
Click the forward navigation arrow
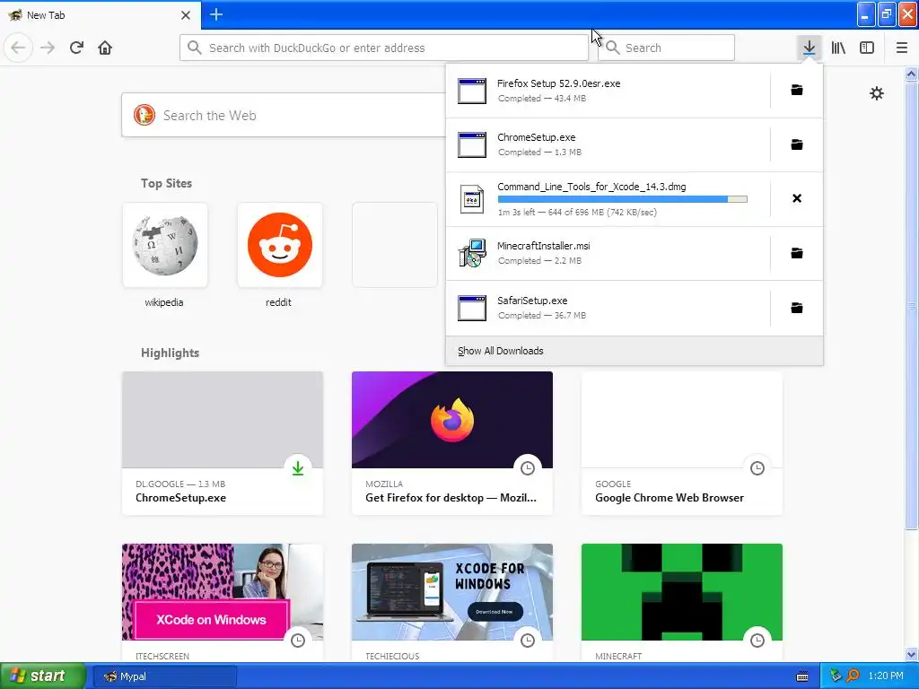(x=48, y=48)
